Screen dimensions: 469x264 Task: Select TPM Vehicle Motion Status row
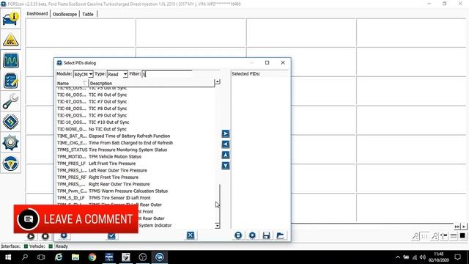(135, 156)
